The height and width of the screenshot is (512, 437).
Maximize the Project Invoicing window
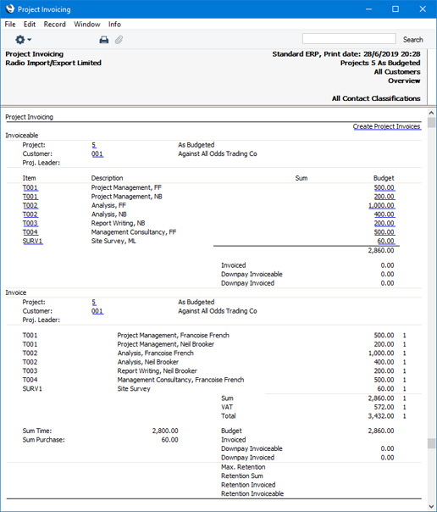click(x=396, y=8)
